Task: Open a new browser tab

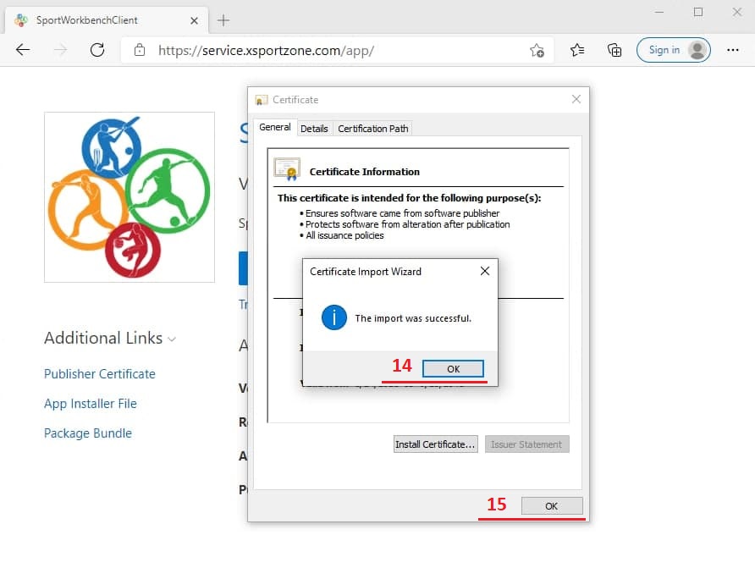Action: pos(223,19)
